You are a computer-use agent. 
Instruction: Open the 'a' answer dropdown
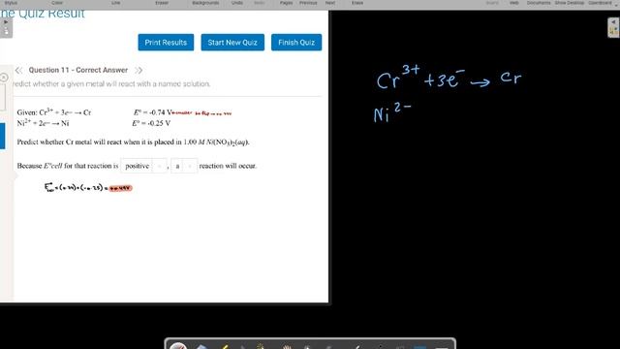(184, 166)
